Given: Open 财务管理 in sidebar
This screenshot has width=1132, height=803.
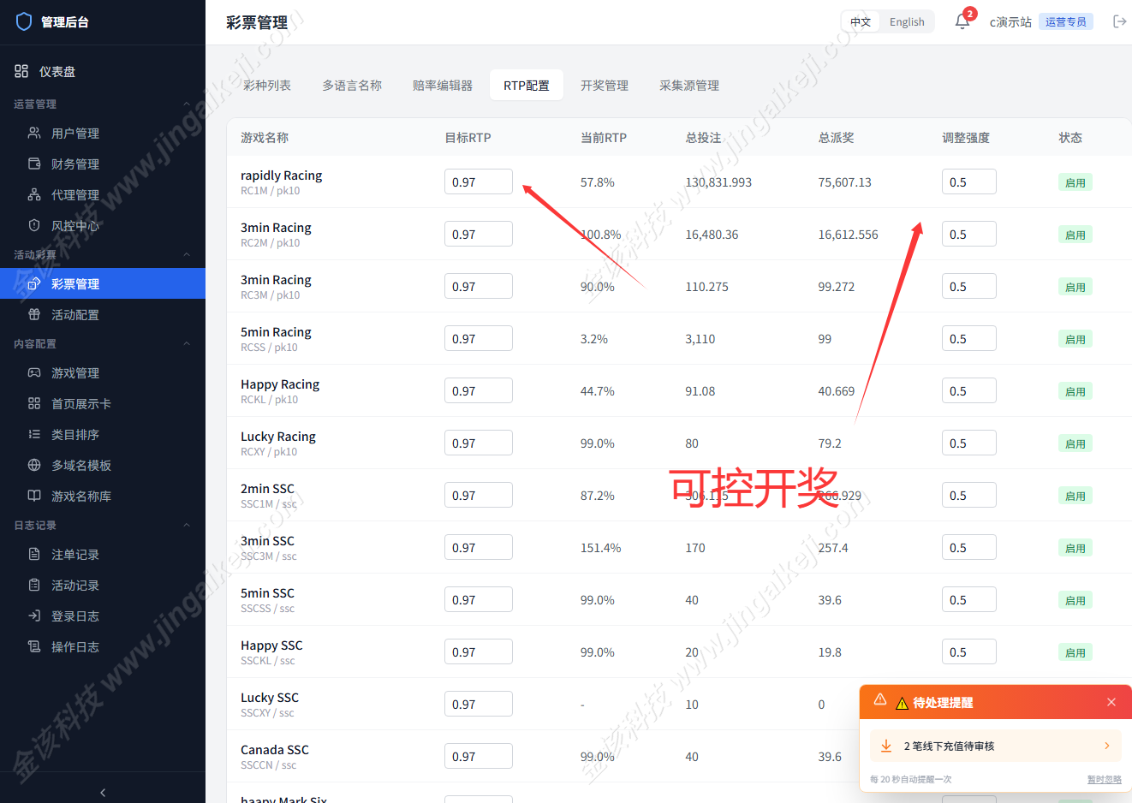Looking at the screenshot, I should 103,164.
